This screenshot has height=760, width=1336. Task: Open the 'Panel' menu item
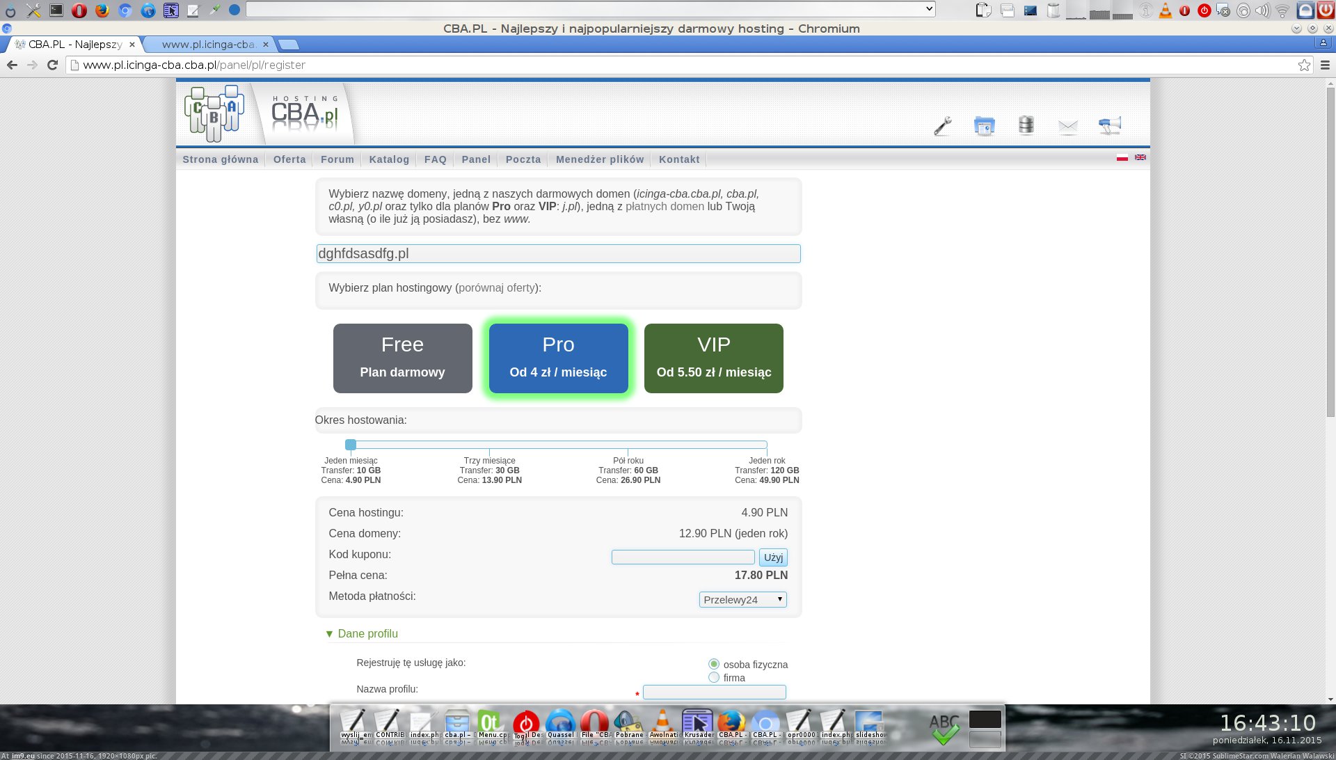pyautogui.click(x=476, y=159)
